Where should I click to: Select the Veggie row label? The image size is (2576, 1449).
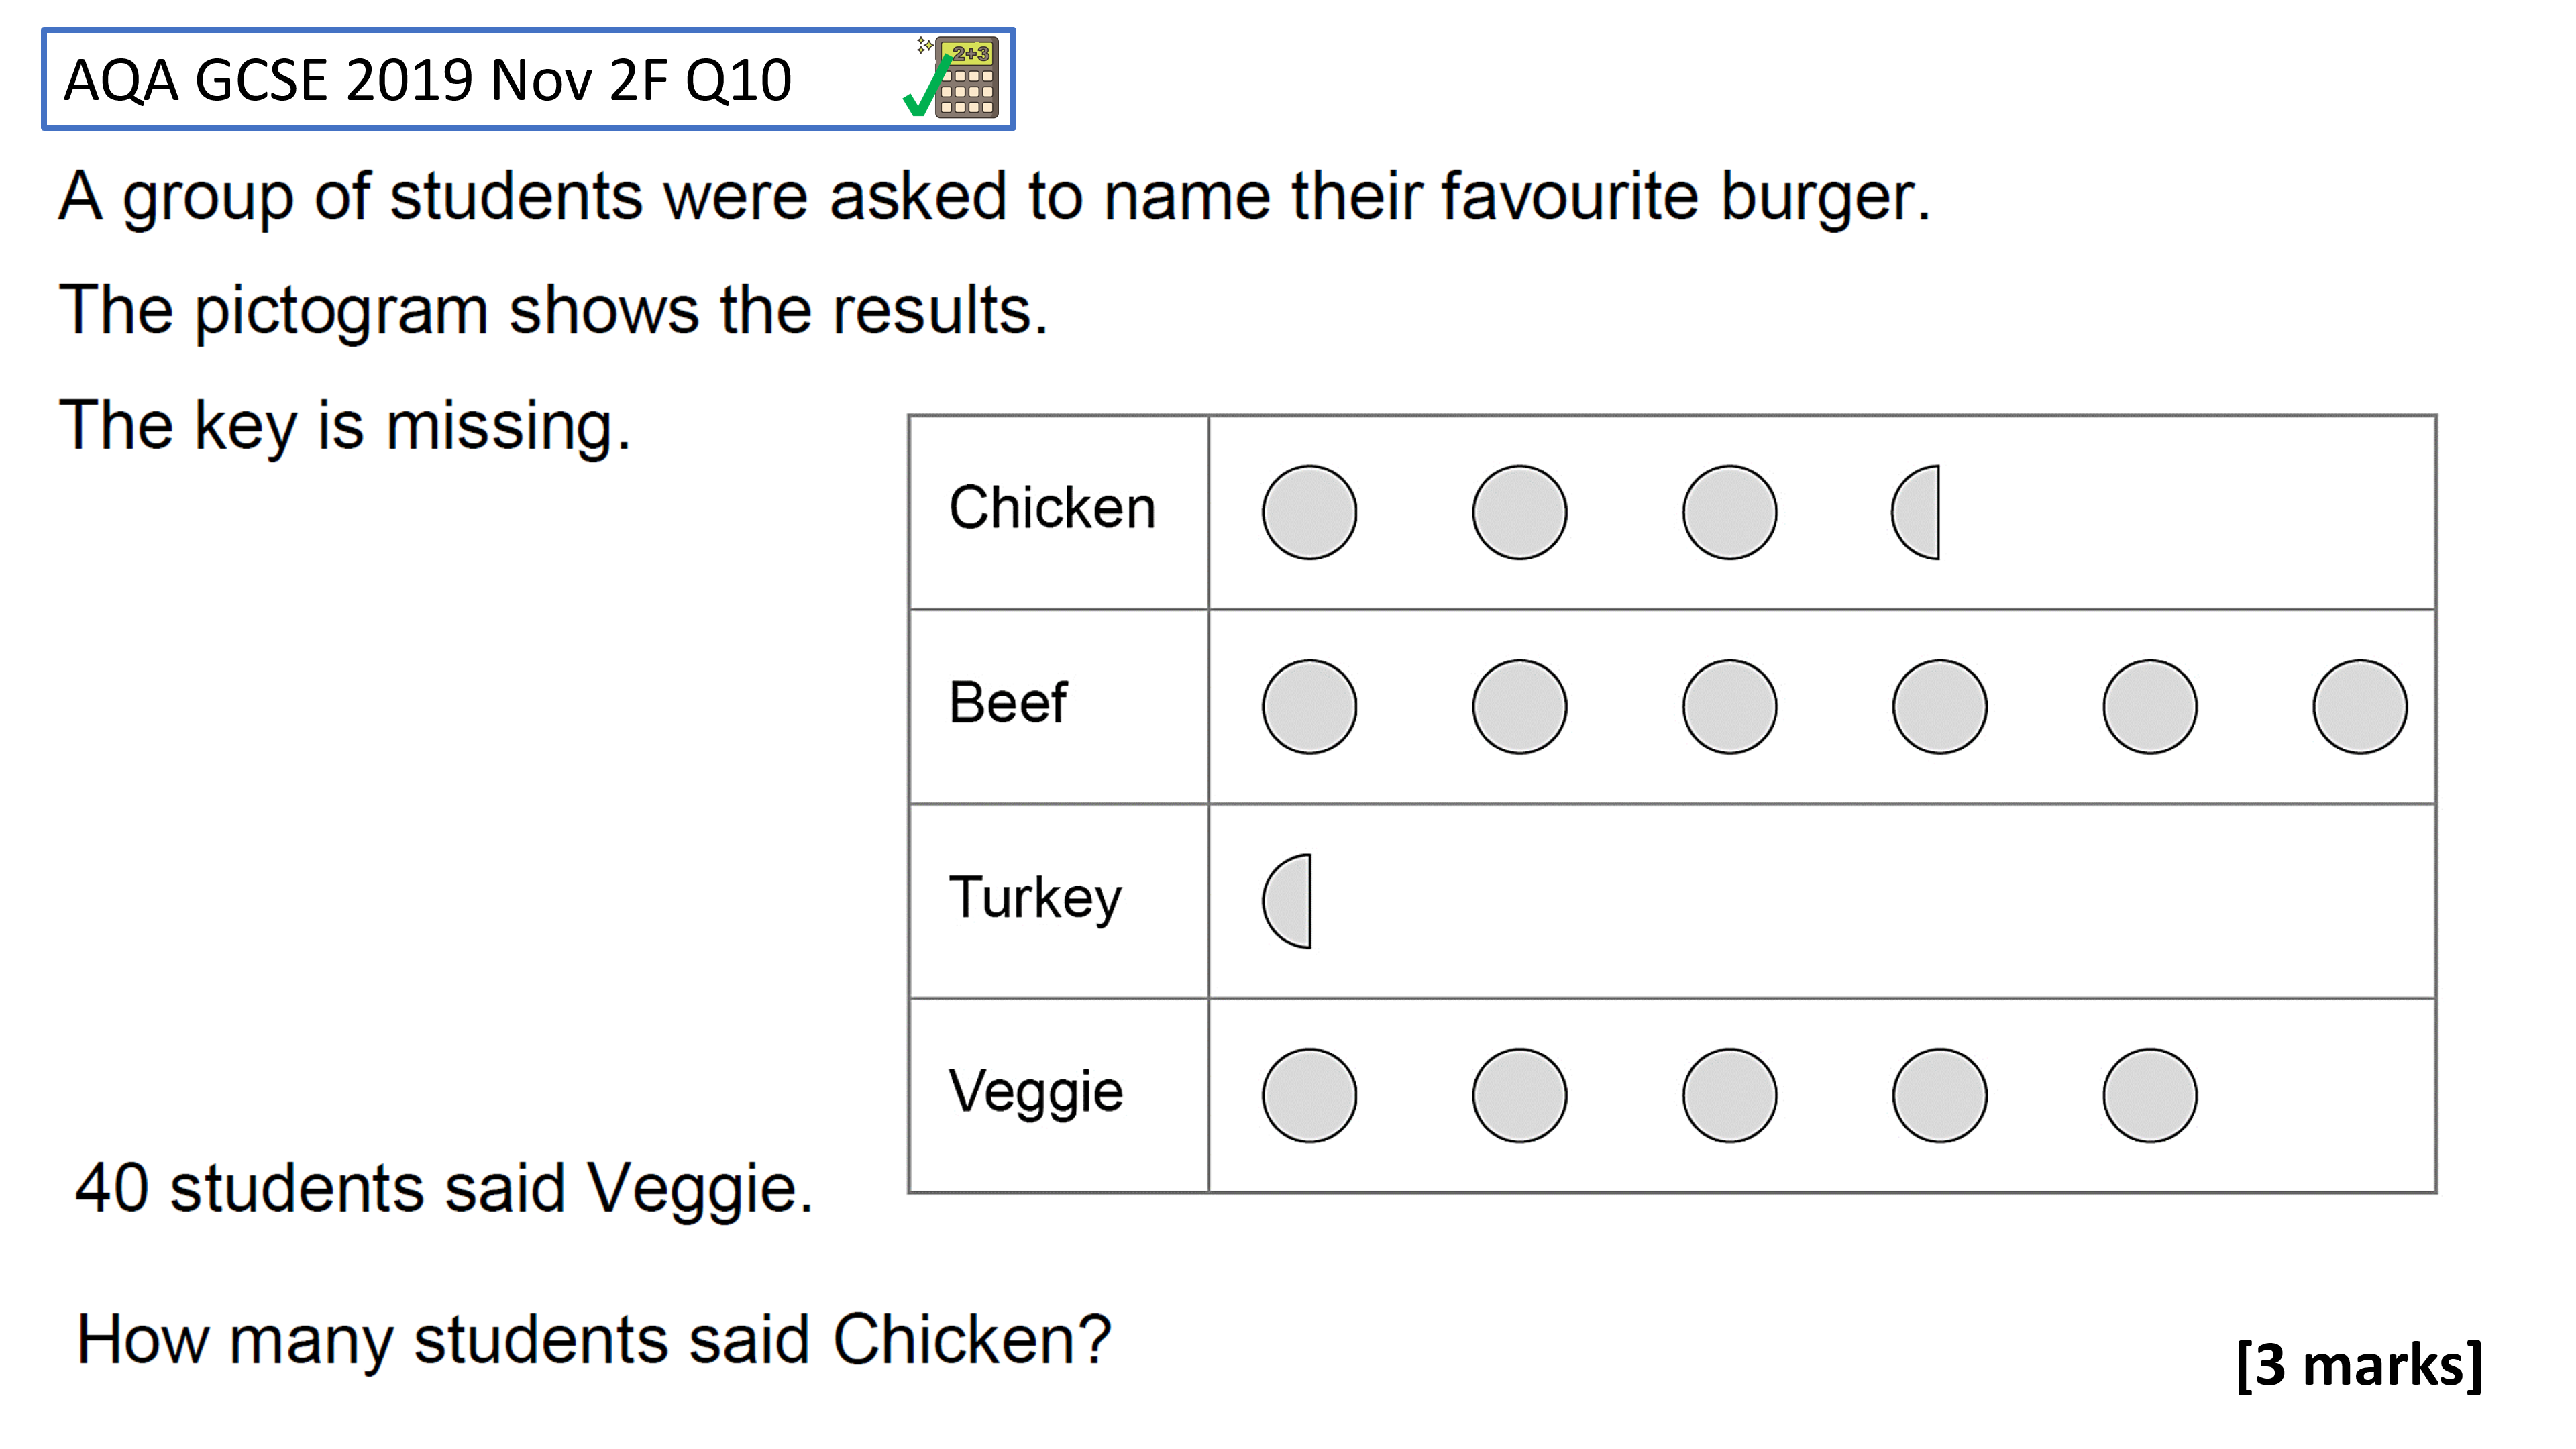(x=1036, y=1091)
